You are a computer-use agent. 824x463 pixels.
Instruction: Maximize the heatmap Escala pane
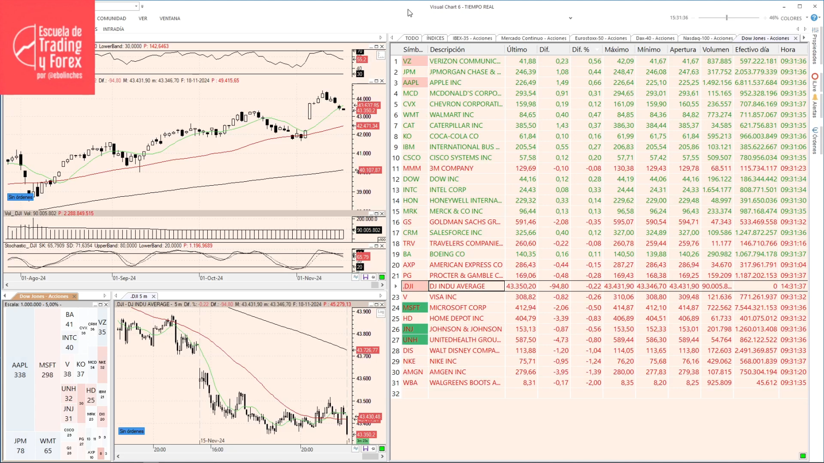tap(100, 304)
